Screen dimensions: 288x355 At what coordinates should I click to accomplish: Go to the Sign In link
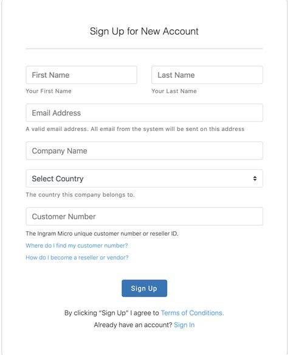coord(184,325)
